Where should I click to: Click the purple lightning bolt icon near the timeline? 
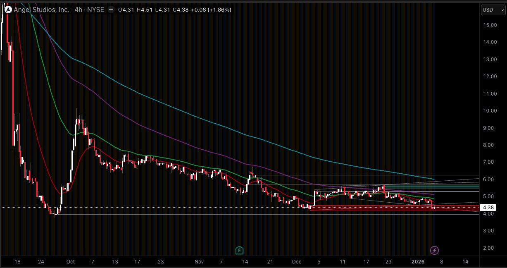pos(435,250)
